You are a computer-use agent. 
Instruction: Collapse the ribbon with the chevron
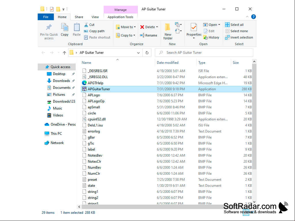tap(247, 17)
